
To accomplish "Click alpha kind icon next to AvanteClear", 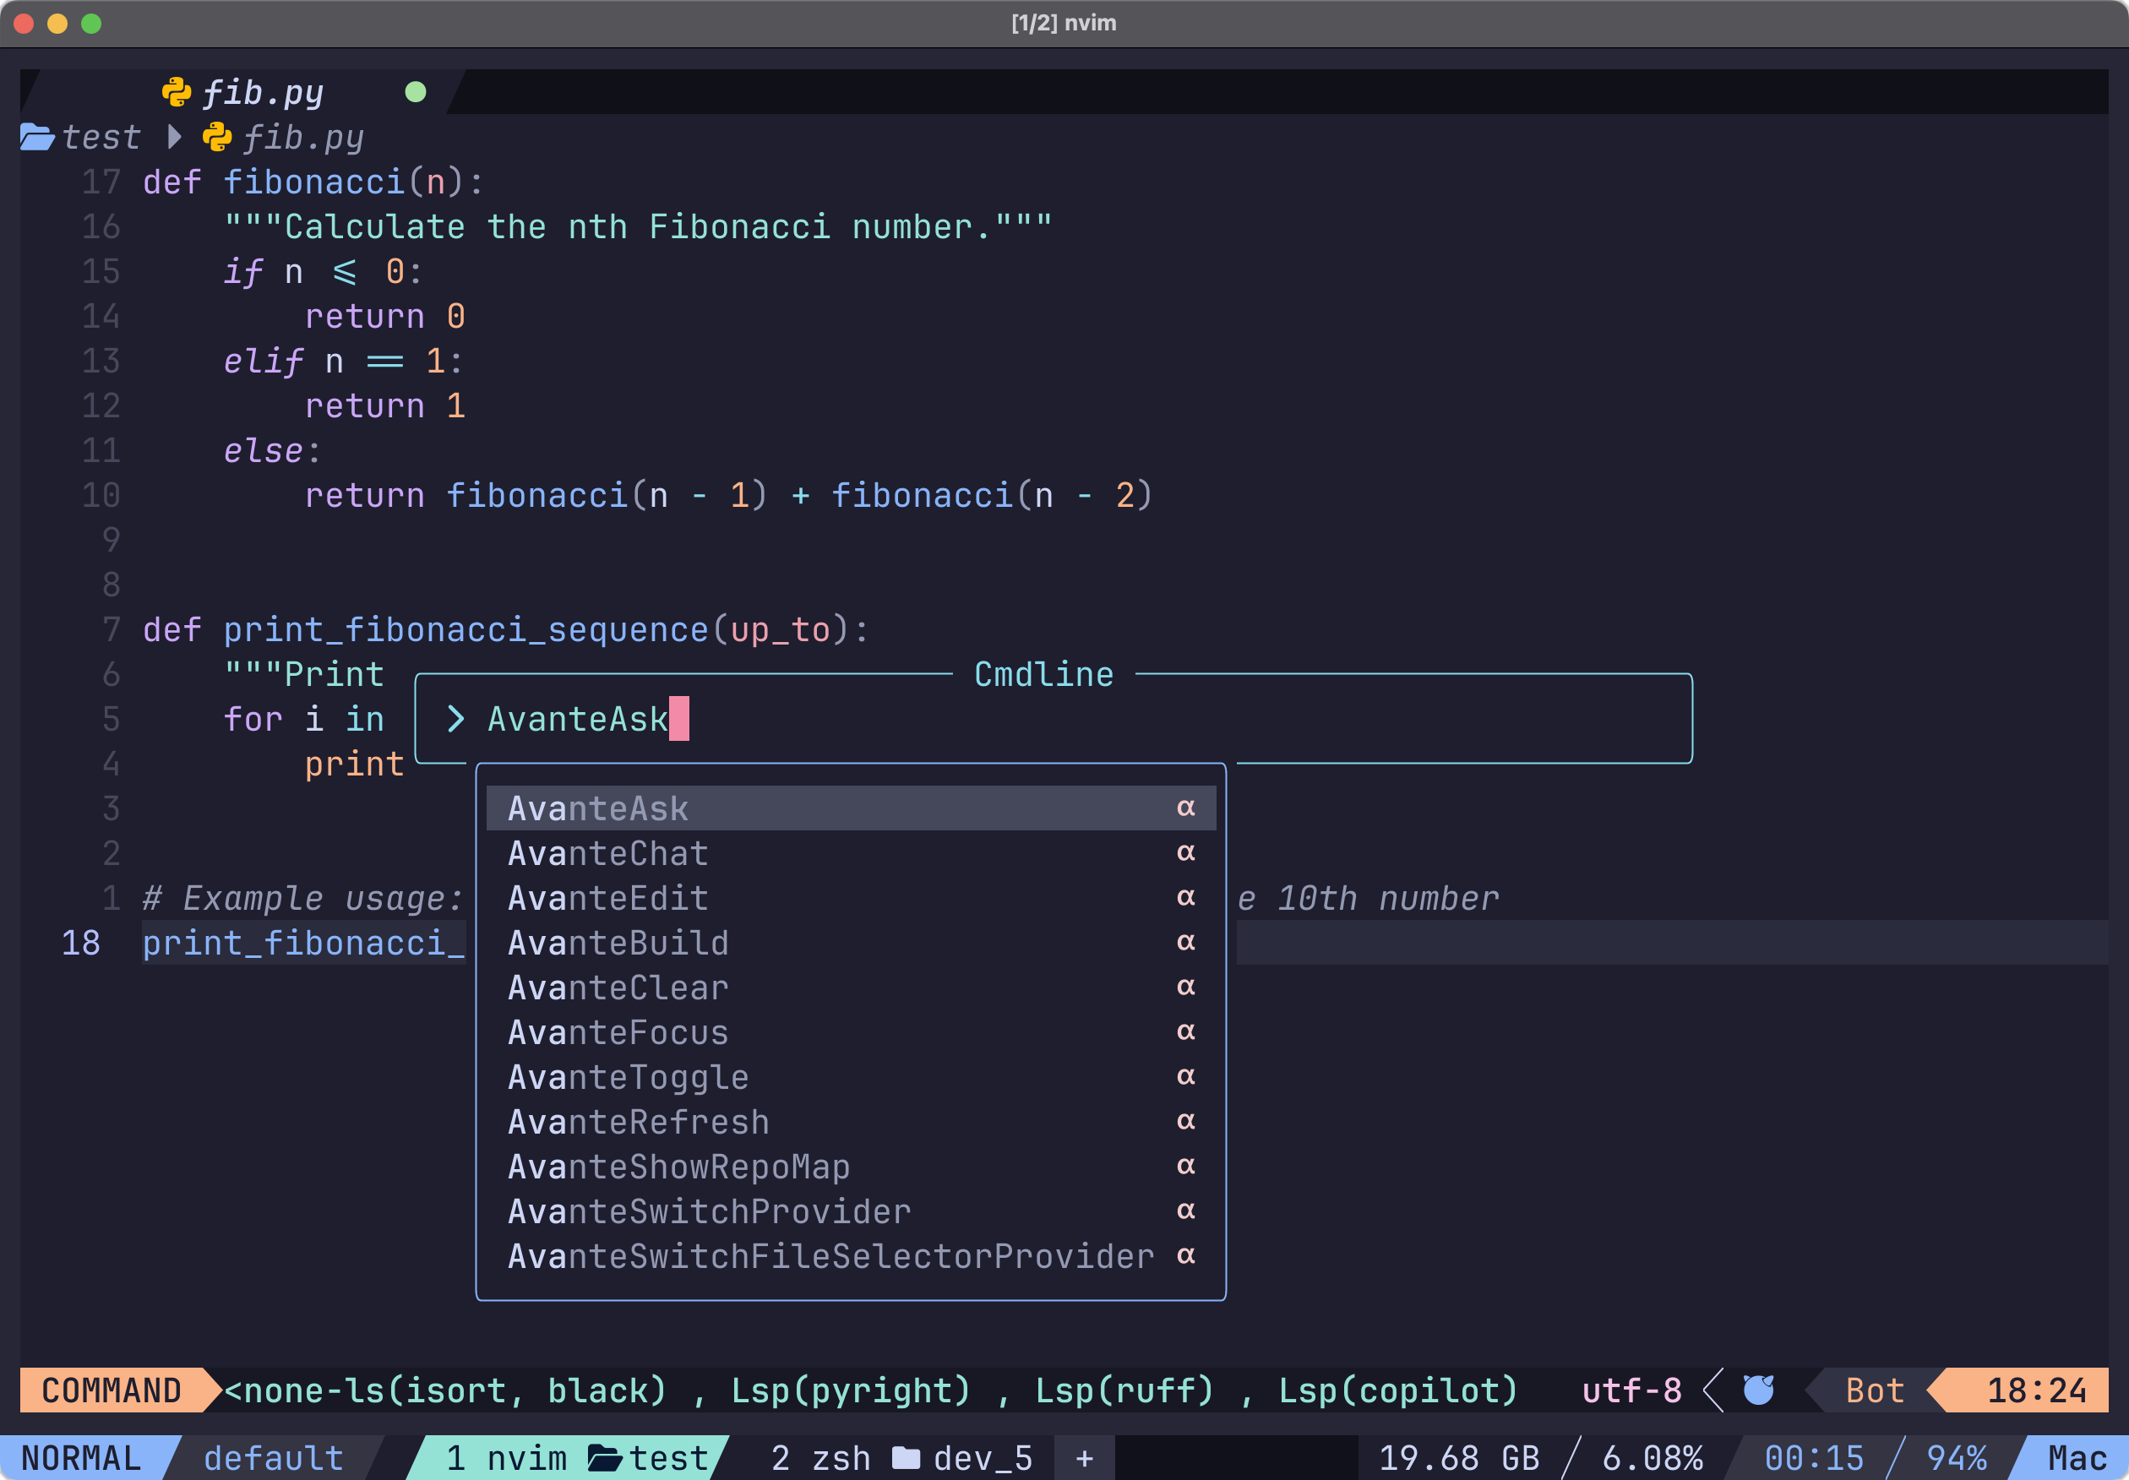I will coord(1186,987).
